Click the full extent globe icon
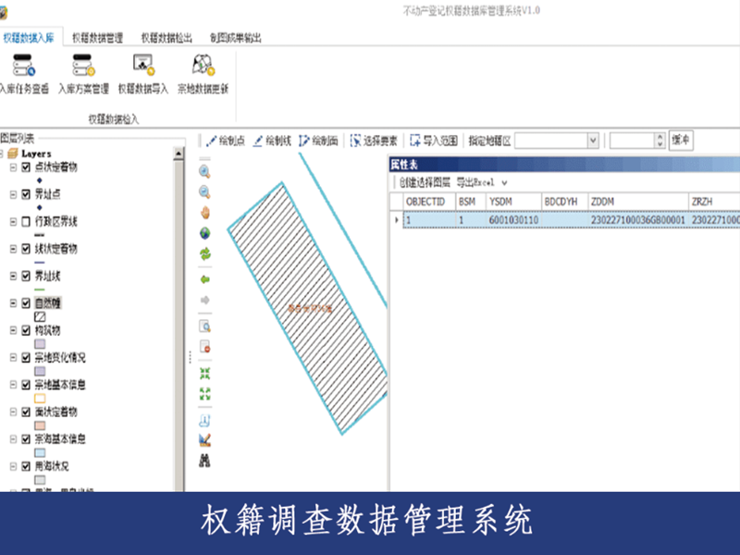The image size is (740, 555). (x=204, y=232)
